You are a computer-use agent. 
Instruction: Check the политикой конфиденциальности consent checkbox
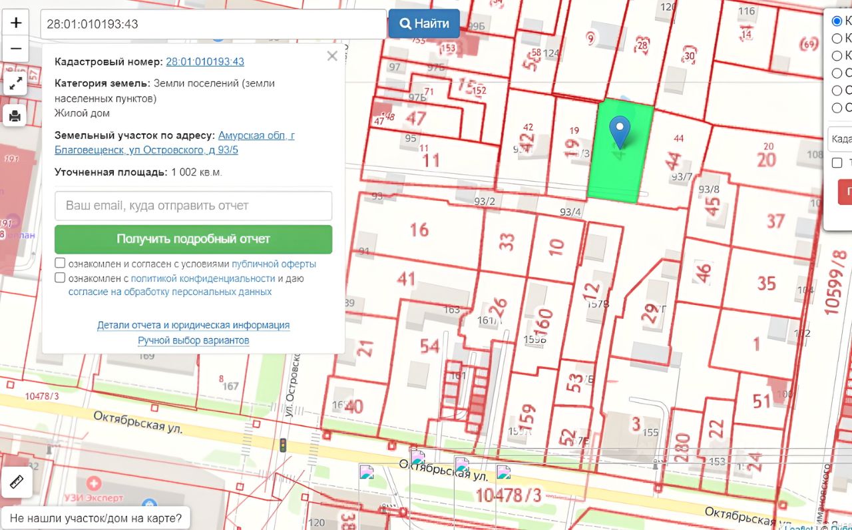click(60, 278)
